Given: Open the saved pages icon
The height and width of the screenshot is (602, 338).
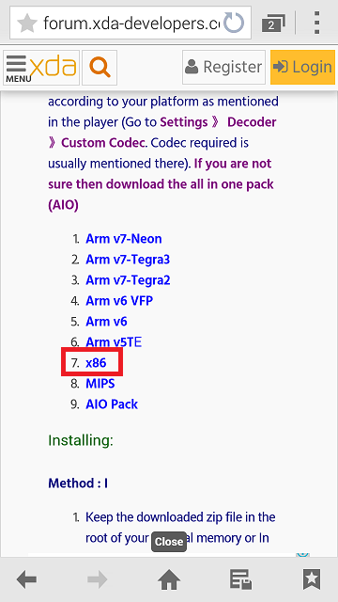Looking at the screenshot, I should click(240, 579).
